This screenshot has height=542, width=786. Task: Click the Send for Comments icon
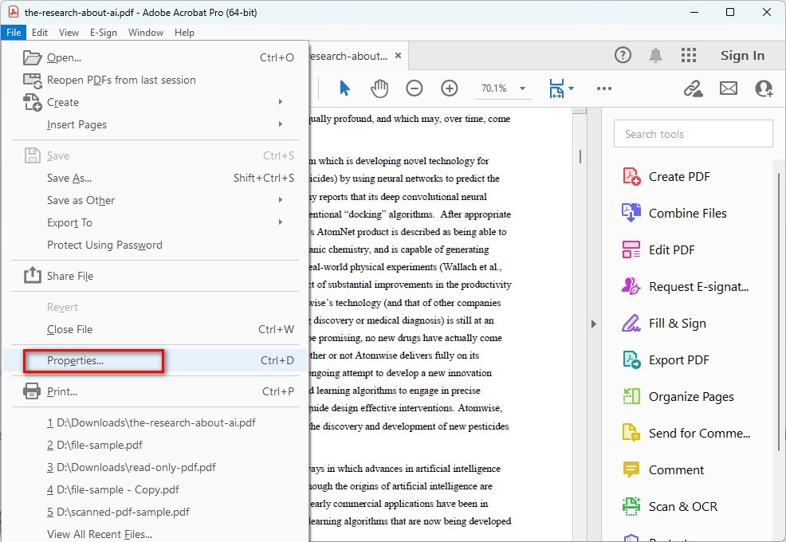coord(631,433)
